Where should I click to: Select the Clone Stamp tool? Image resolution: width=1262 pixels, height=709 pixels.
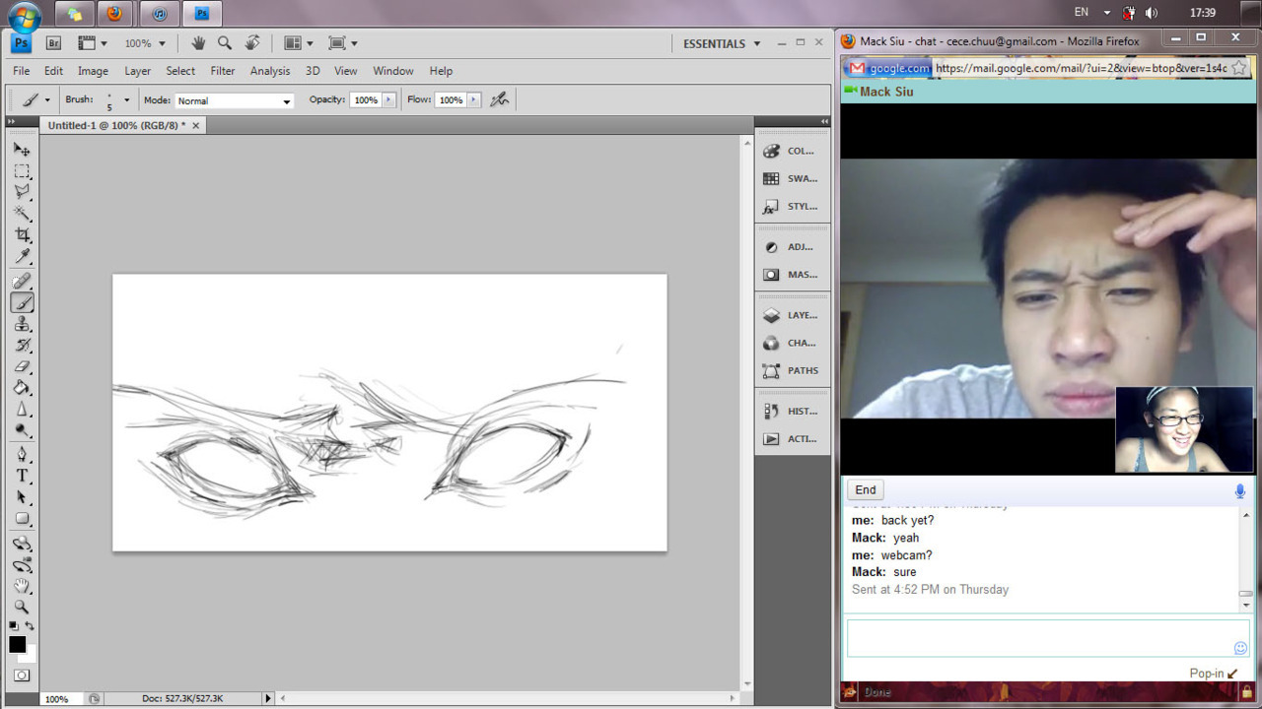[22, 324]
